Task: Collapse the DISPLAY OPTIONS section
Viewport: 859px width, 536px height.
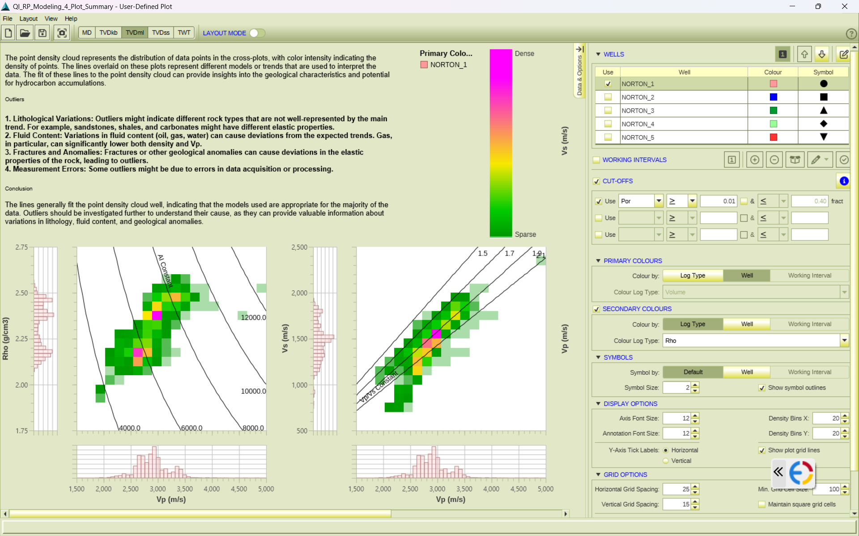Action: coord(598,404)
